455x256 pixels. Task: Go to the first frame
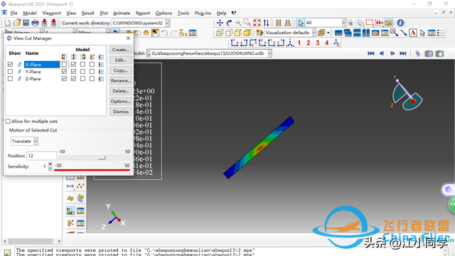[371, 53]
